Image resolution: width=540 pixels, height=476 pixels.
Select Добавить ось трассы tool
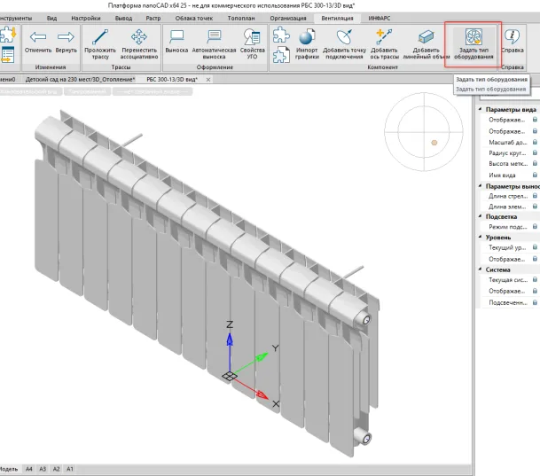pos(385,38)
